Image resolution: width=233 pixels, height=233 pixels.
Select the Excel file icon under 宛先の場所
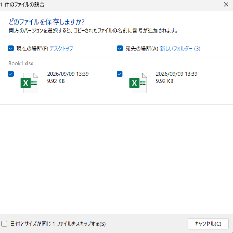[138, 83]
